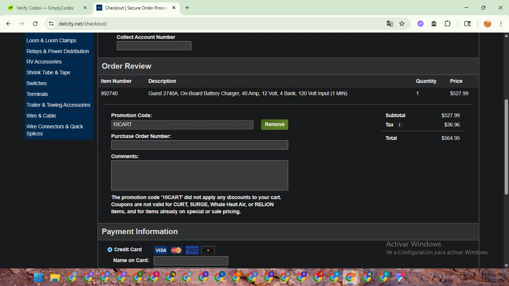
Task: Click the Mastercard logo
Action: [x=176, y=250]
